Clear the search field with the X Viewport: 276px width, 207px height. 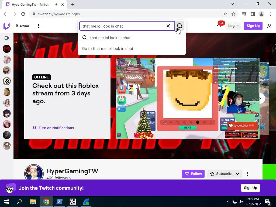point(168,26)
